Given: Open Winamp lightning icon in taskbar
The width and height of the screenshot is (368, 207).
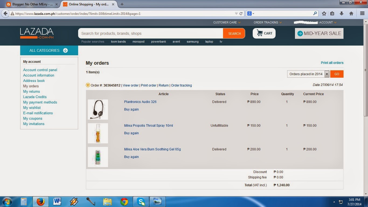Looking at the screenshot, I should click(74, 202).
